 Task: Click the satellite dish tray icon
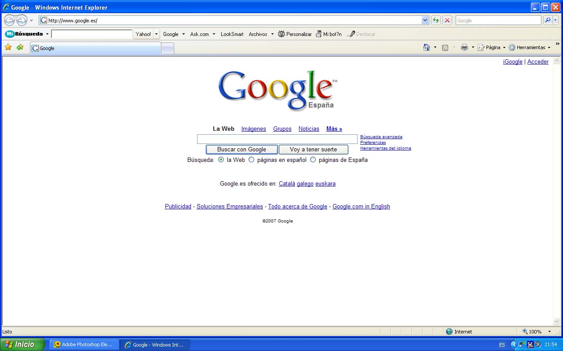530,344
